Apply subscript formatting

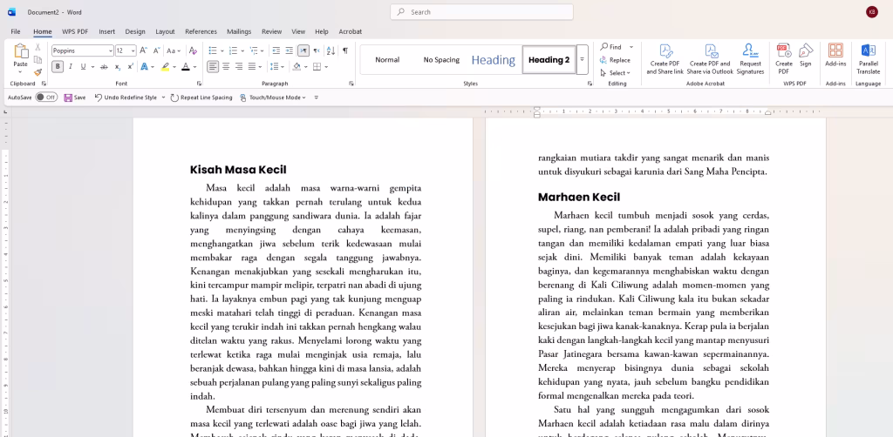(x=118, y=67)
